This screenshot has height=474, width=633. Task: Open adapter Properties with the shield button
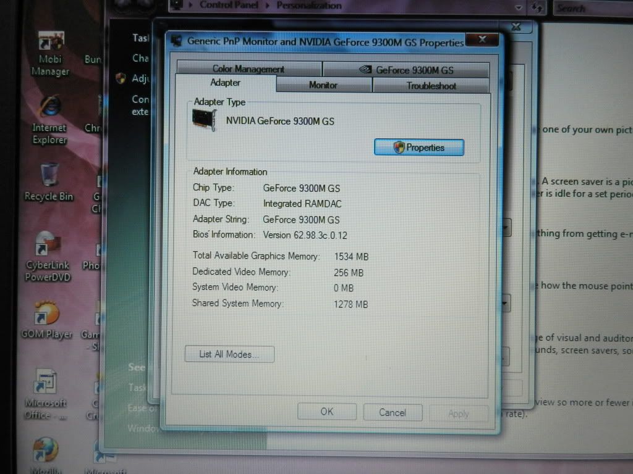pos(419,148)
